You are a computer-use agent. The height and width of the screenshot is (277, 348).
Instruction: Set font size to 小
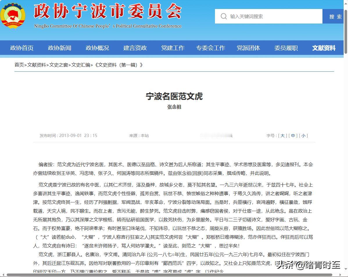tap(303, 136)
